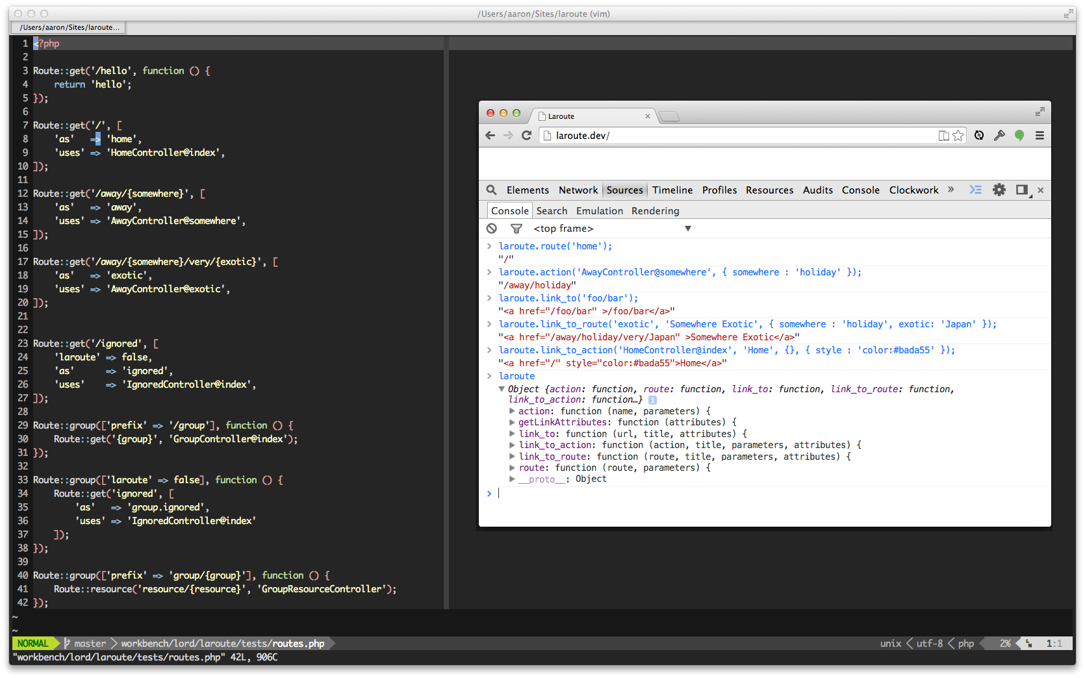Expand the link_to_action function entry
This screenshot has height=678, width=1085.
(x=513, y=445)
